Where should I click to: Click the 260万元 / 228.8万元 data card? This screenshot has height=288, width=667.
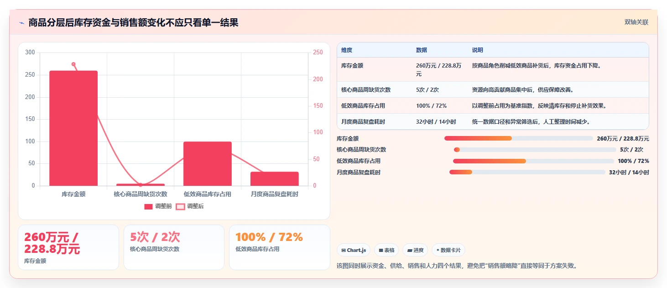click(x=68, y=247)
